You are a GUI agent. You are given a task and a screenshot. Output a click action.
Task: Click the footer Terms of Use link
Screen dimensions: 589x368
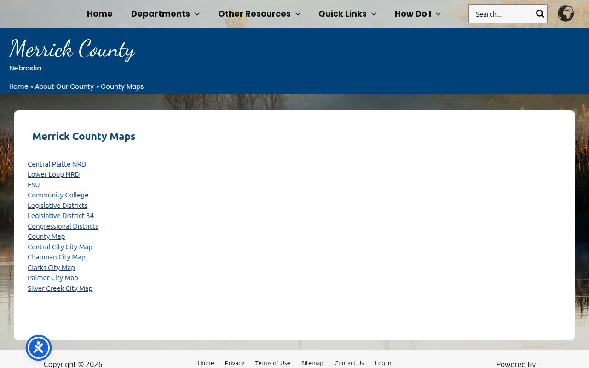[272, 363]
